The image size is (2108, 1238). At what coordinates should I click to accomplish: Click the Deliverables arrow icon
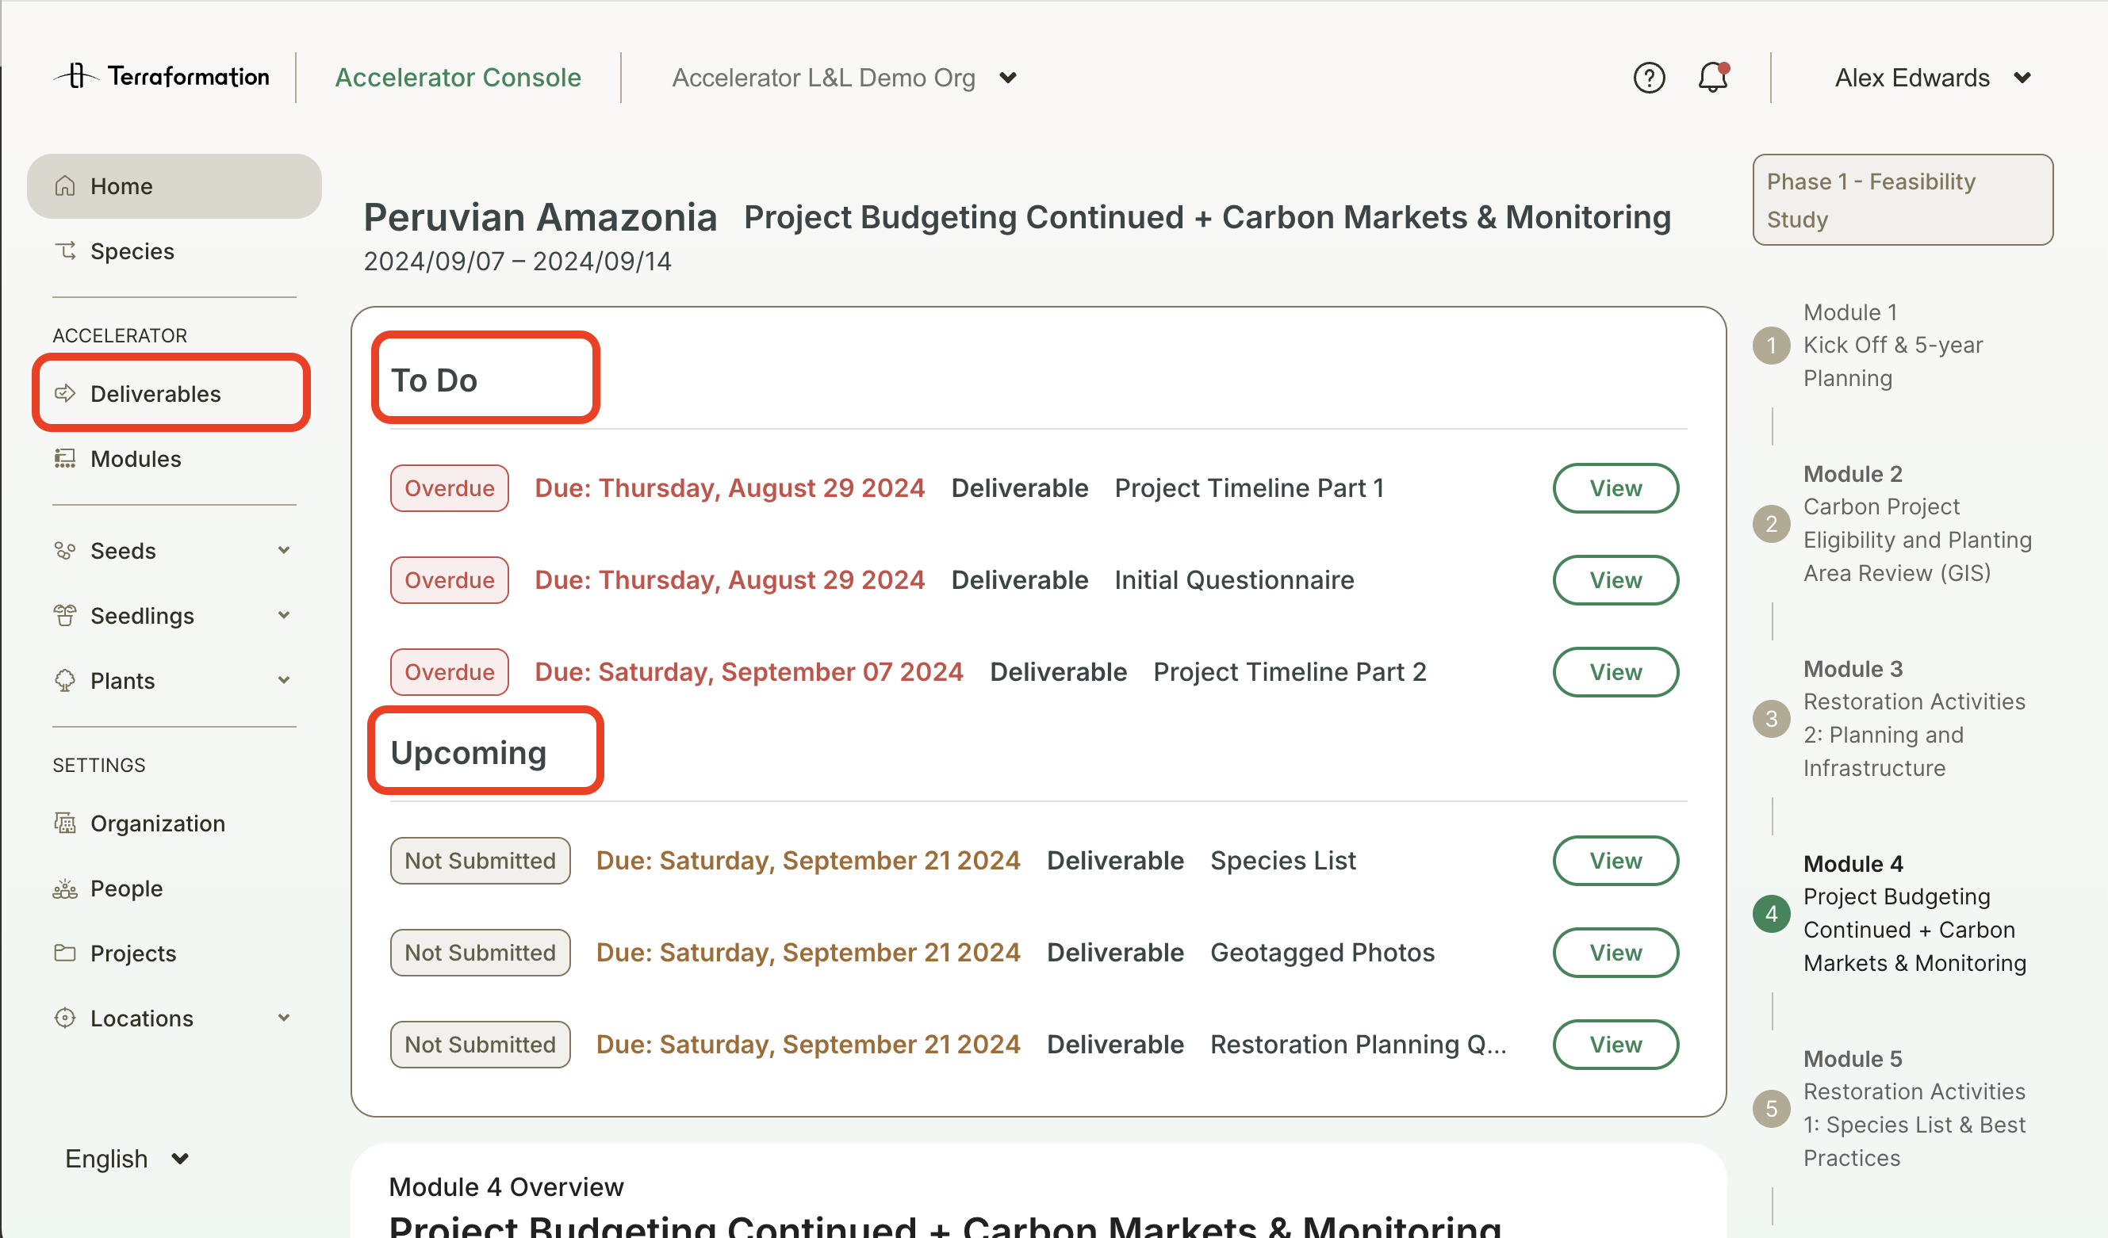click(x=65, y=393)
